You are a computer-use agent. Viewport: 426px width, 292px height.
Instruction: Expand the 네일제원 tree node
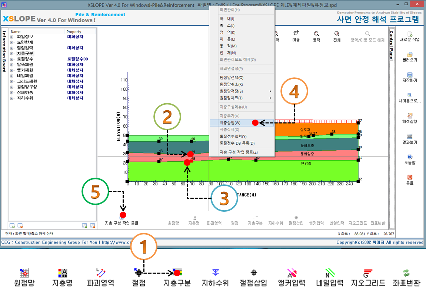12,76
